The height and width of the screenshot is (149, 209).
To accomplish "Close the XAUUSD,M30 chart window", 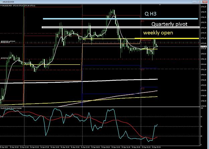I will [x=205, y=2].
